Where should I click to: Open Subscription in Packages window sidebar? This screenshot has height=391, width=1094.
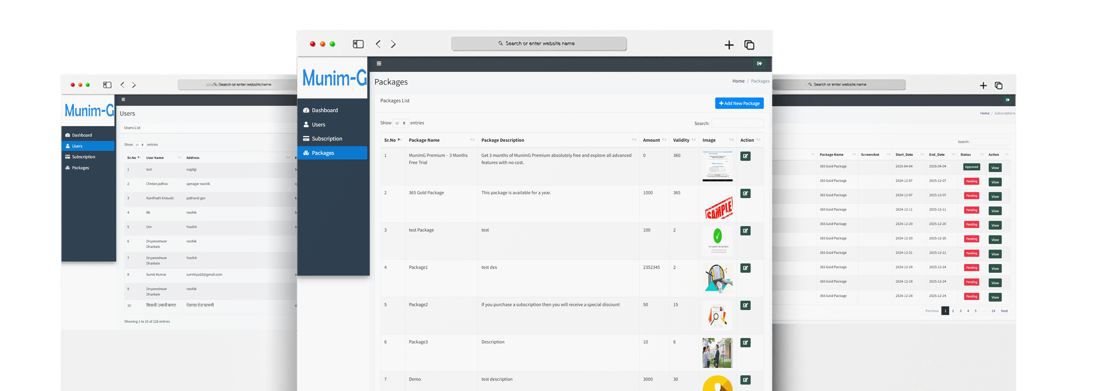point(333,139)
